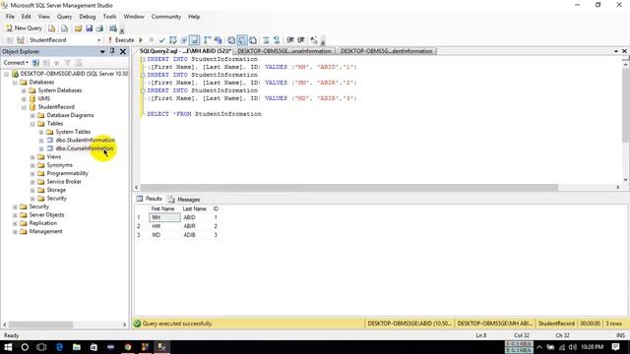Toggle IntelliSense Enabled in the toolbar

[195, 40]
